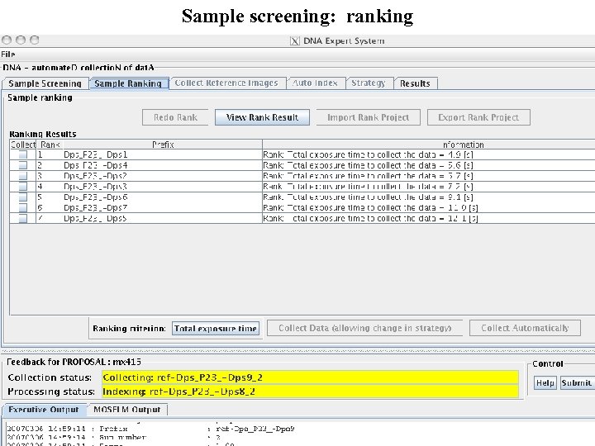Screen dimensions: 595x446
Task: Select the prefix cell Dps_P23_-Dps3
Action: 163,187
